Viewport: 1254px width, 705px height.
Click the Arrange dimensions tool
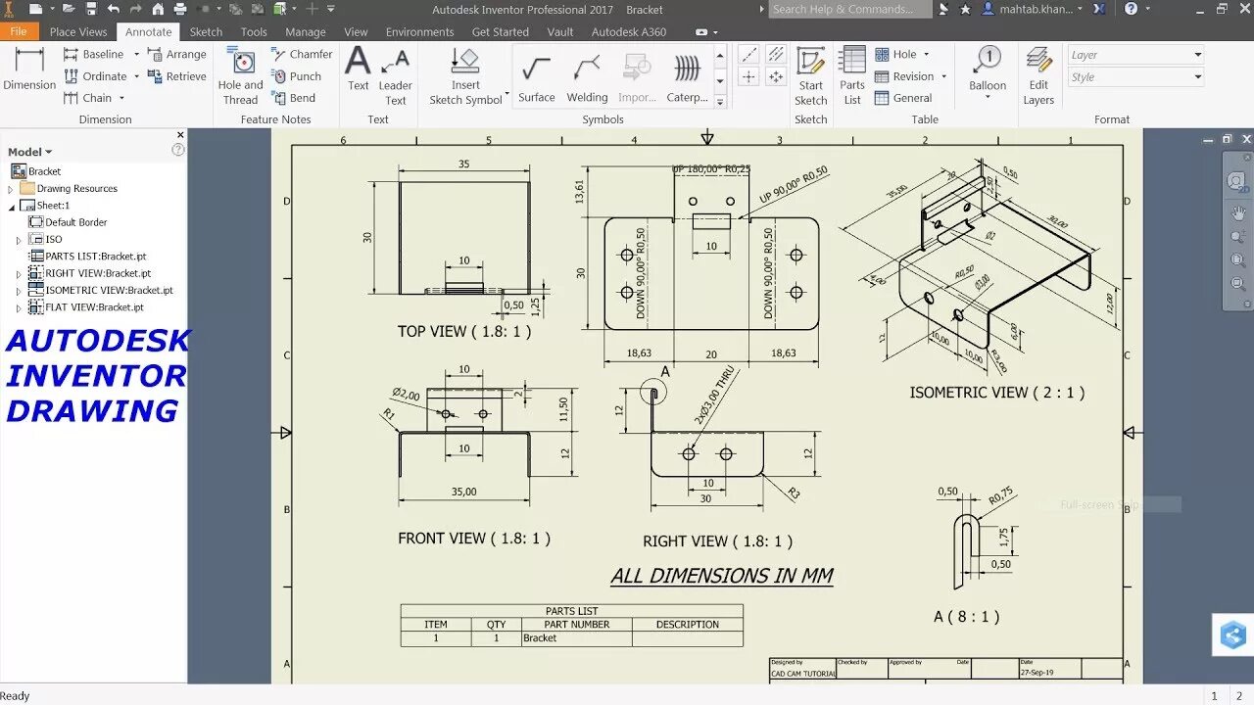177,54
